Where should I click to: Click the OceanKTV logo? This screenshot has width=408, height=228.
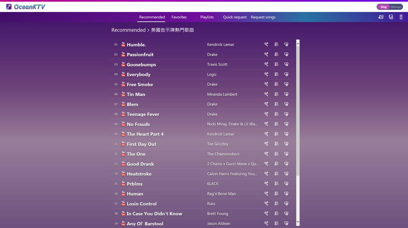(x=25, y=7)
